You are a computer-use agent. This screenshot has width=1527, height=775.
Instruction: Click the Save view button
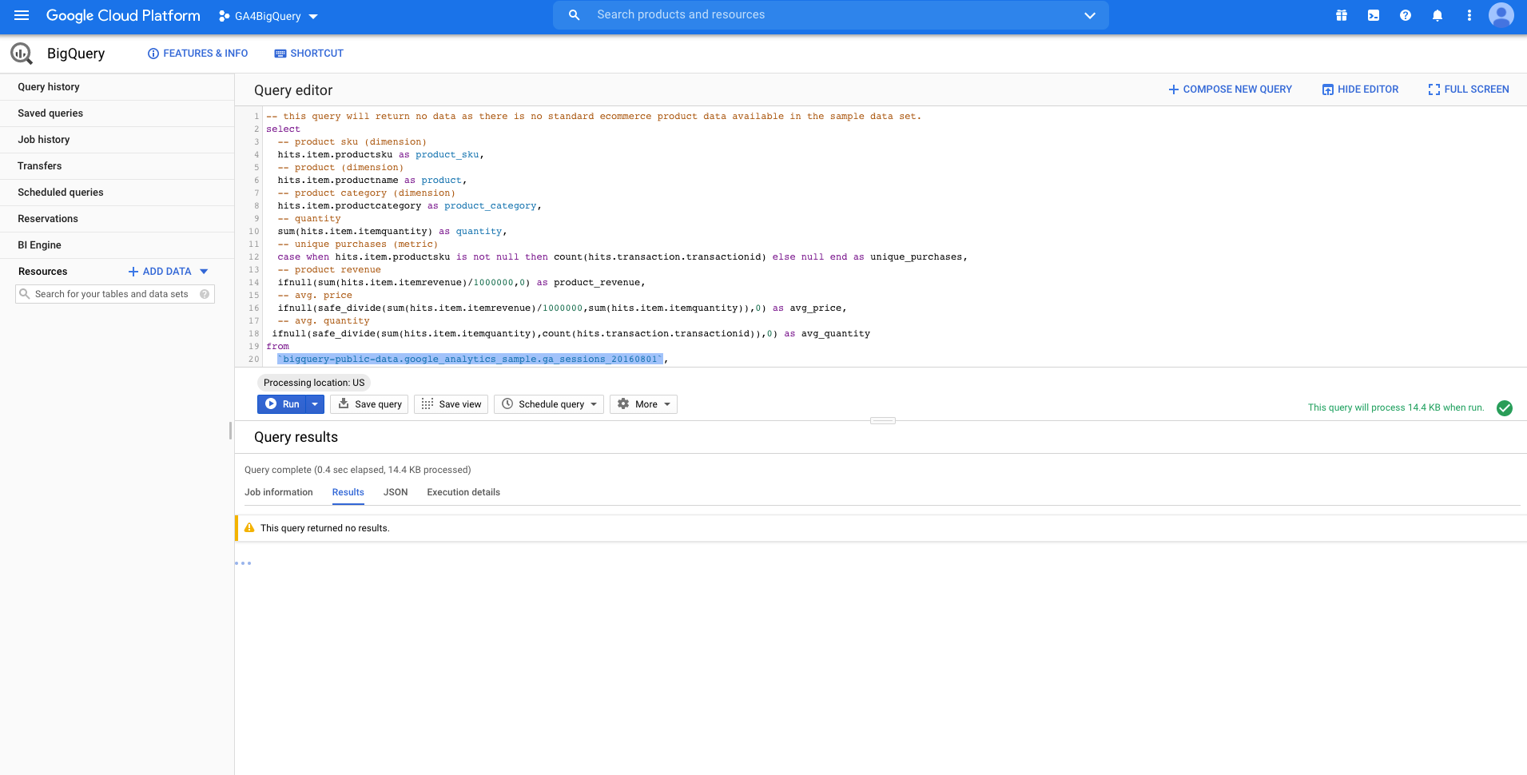click(x=451, y=404)
